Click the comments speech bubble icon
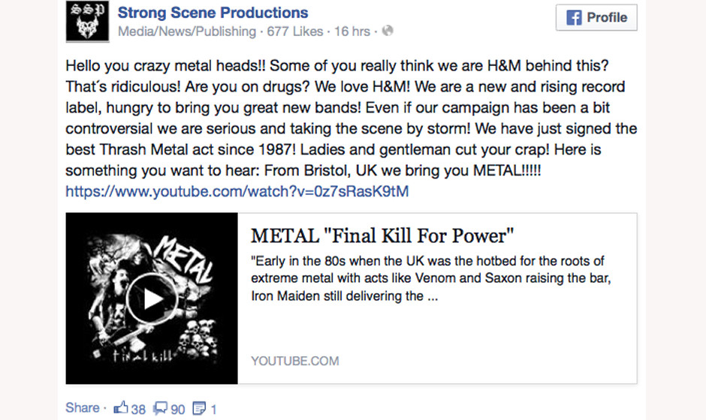Image resolution: width=706 pixels, height=420 pixels. 161,408
